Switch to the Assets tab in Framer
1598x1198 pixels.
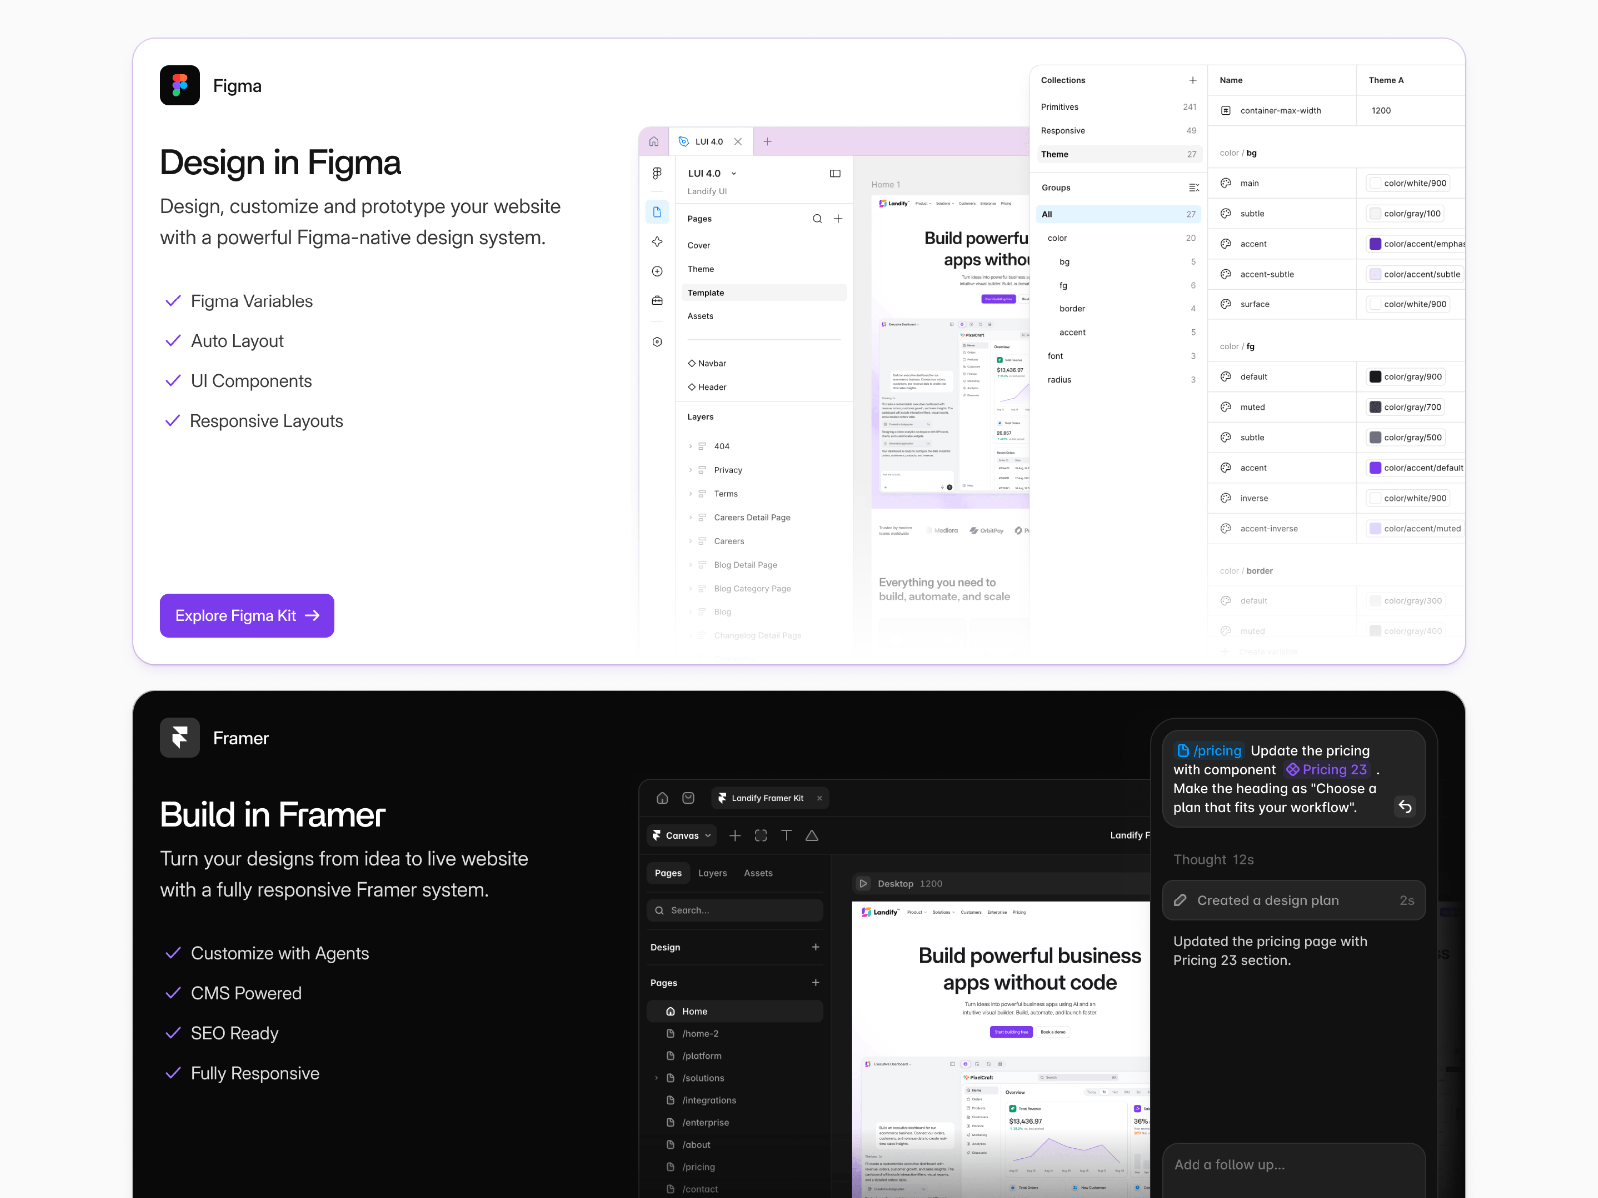[x=758, y=873]
